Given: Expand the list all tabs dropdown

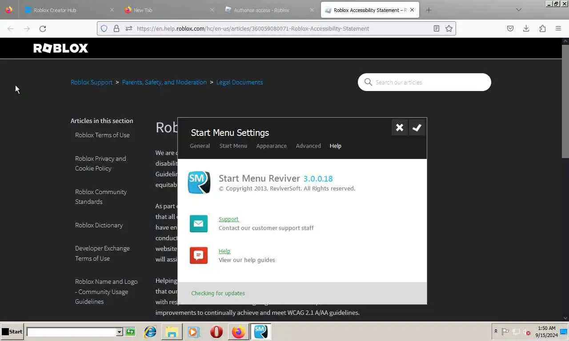Looking at the screenshot, I should 518,10.
